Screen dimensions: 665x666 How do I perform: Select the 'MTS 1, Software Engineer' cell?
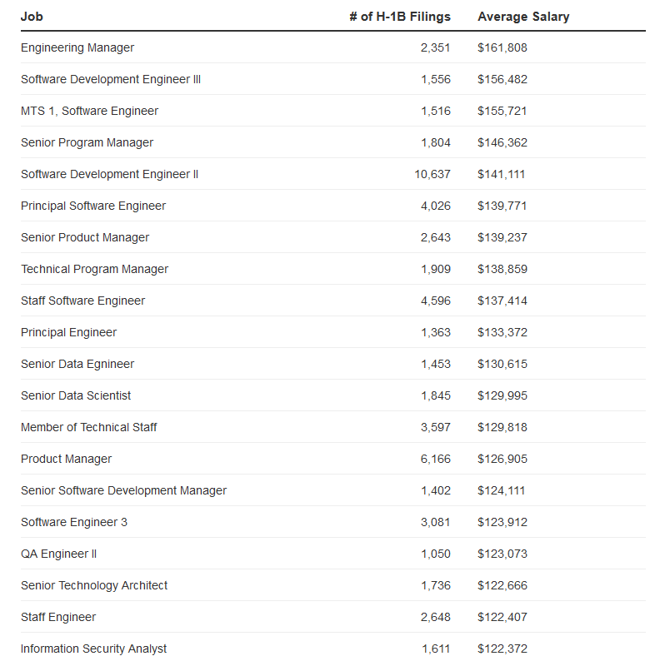[x=89, y=111]
